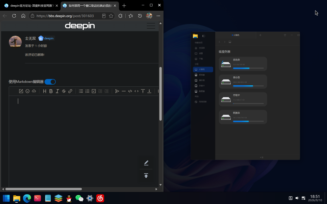Screen dimensions: 327x204
Task: Apply heading format in the editor toolbar
Action: click(x=45, y=91)
